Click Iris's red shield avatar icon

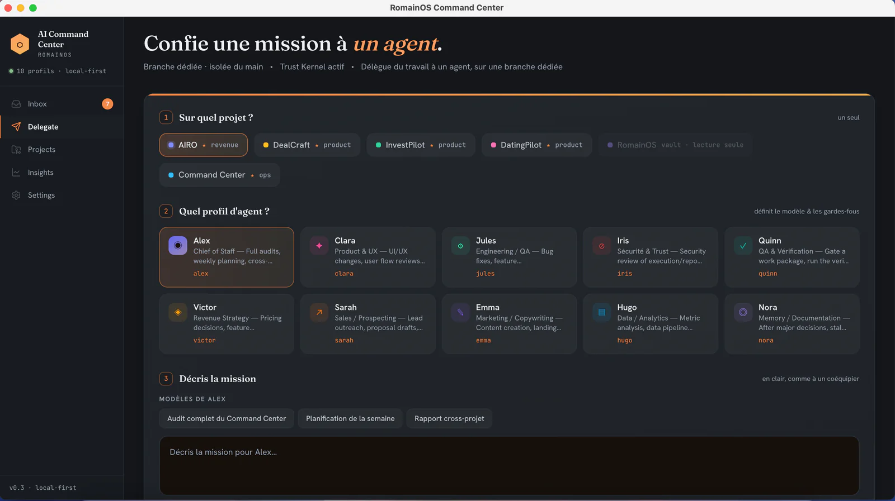[601, 245]
